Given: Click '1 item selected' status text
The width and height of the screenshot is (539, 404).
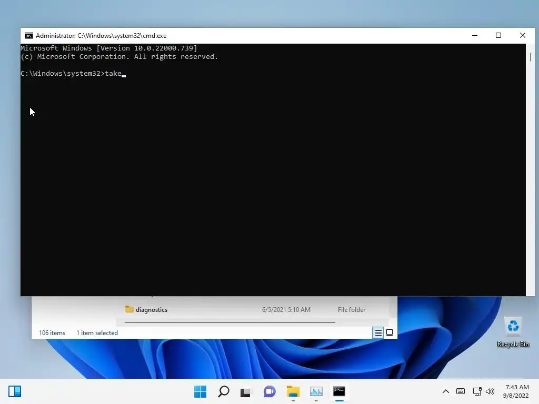Looking at the screenshot, I should [97, 333].
